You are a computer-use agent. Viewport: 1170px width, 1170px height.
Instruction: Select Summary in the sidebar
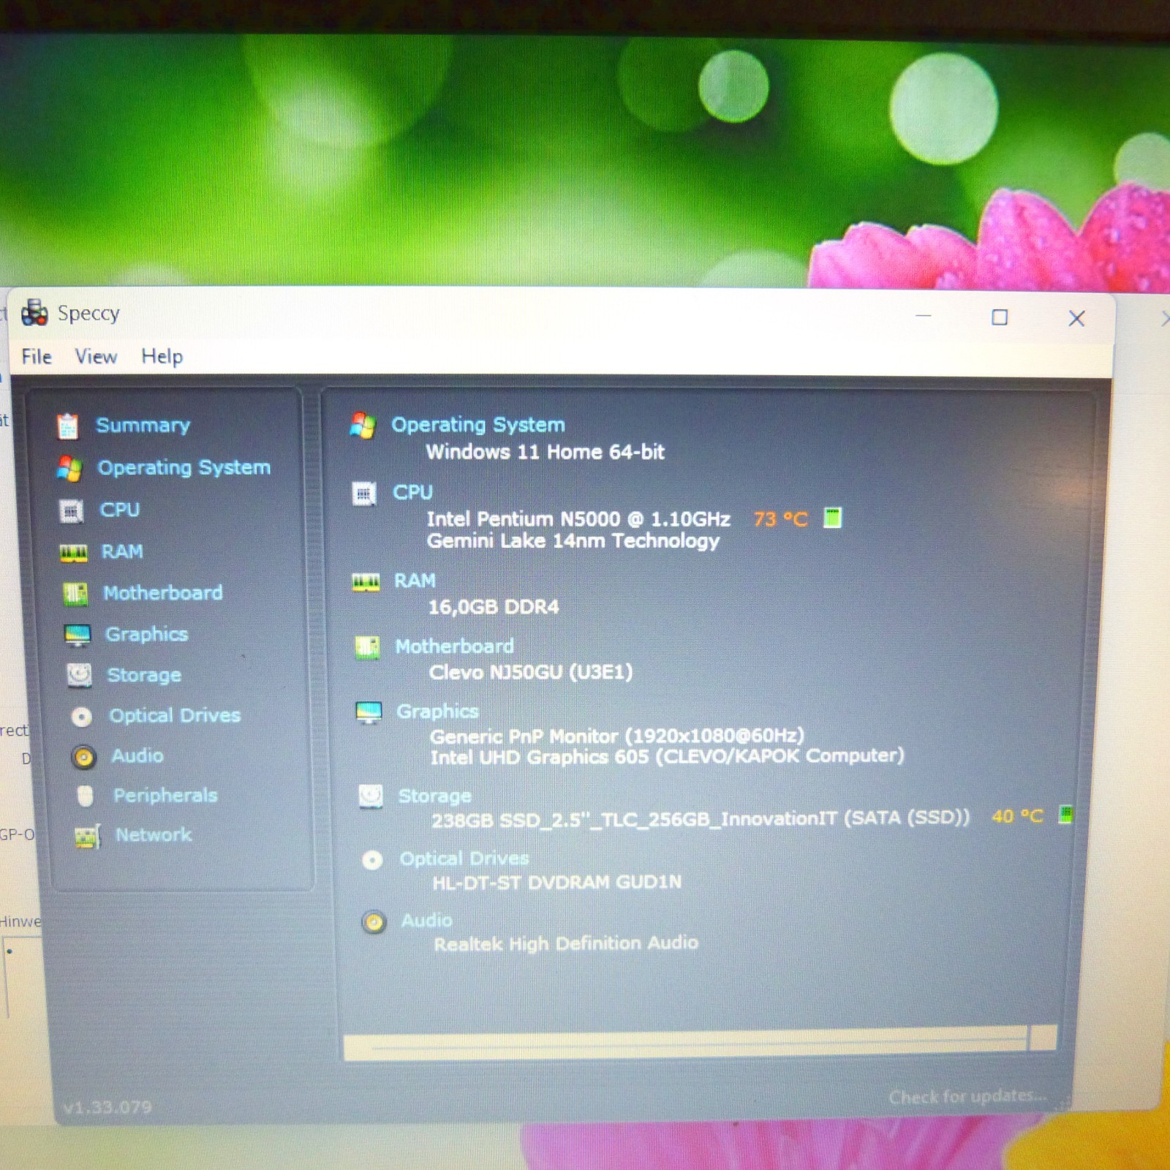point(143,425)
